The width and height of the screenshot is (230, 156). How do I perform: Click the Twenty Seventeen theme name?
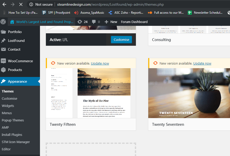coord(168,124)
